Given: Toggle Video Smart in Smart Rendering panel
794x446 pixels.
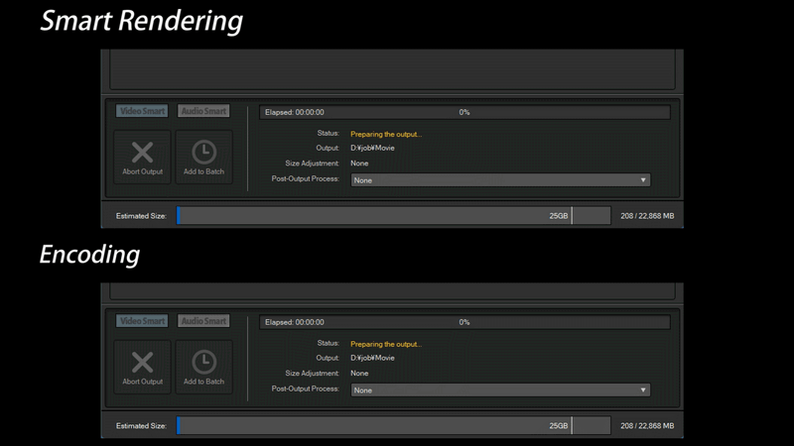Looking at the screenshot, I should (142, 111).
